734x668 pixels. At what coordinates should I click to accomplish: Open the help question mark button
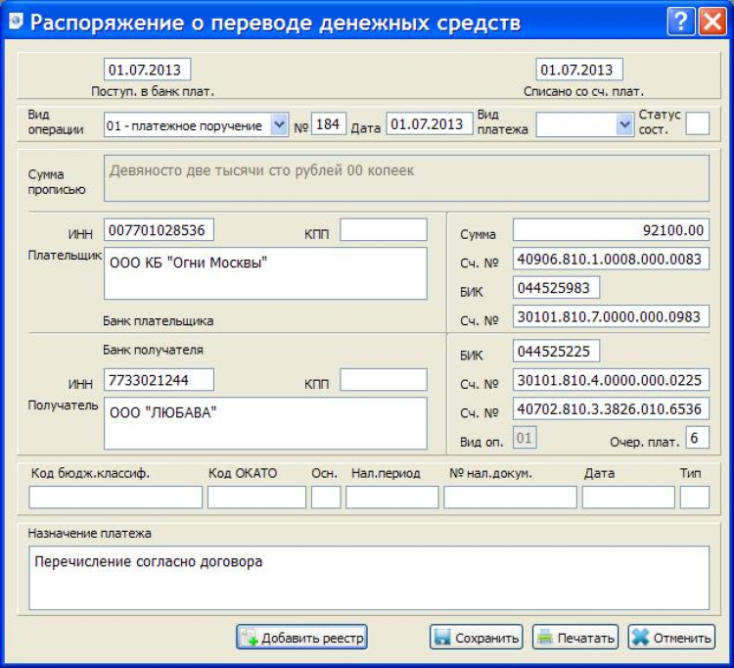click(680, 22)
